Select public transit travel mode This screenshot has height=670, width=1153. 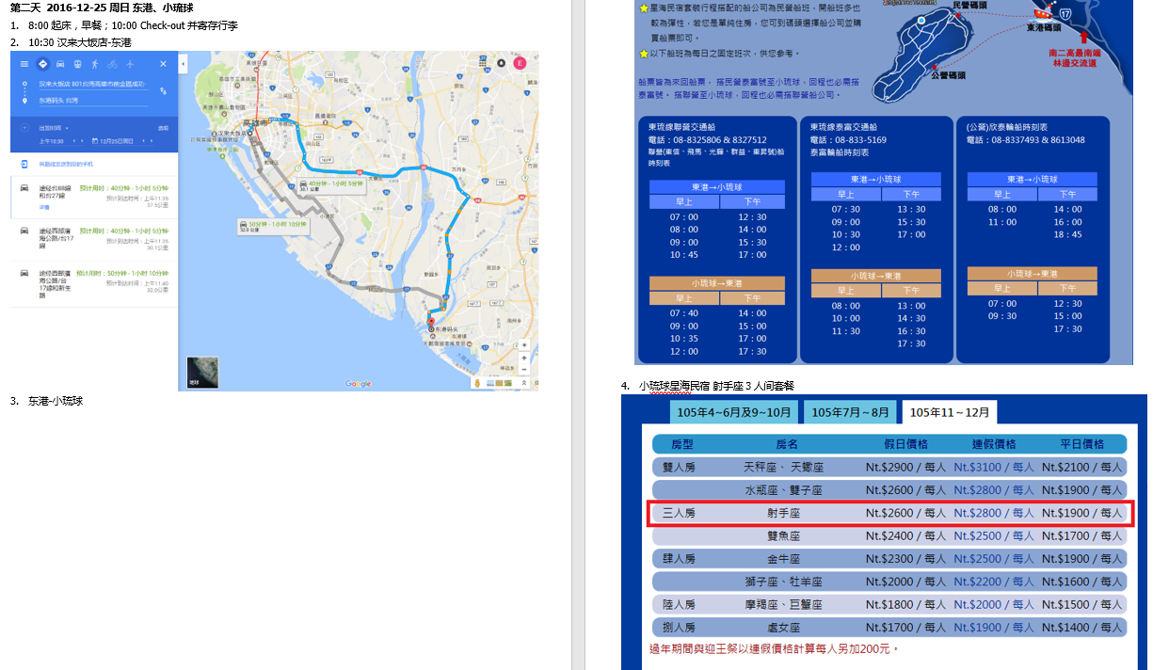point(77,64)
